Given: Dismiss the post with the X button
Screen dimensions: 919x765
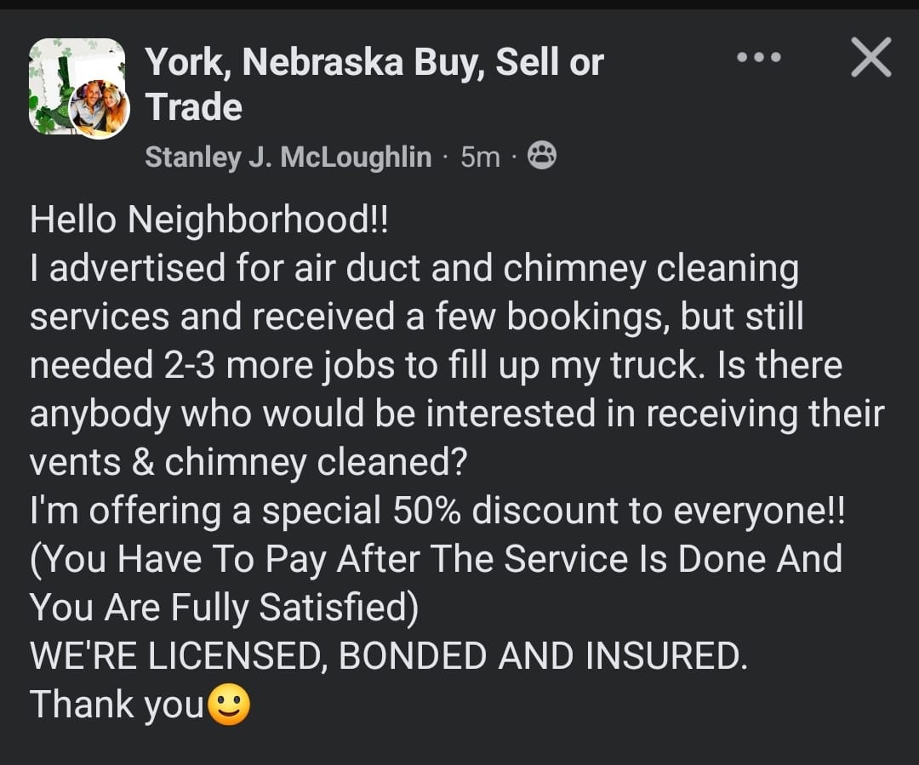Looking at the screenshot, I should [871, 58].
